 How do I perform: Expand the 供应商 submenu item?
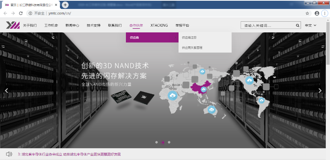pyautogui.click(x=152, y=37)
